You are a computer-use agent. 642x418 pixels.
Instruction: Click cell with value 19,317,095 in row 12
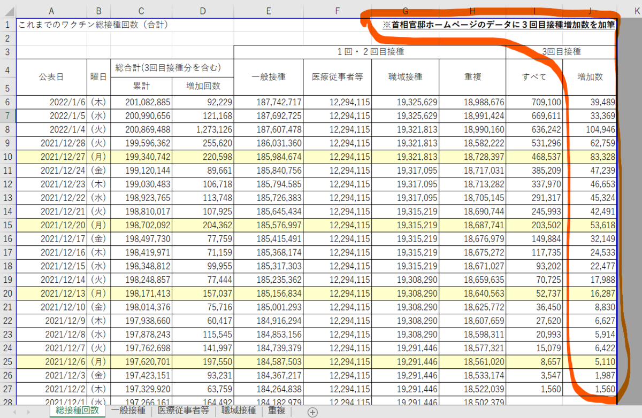coord(405,184)
